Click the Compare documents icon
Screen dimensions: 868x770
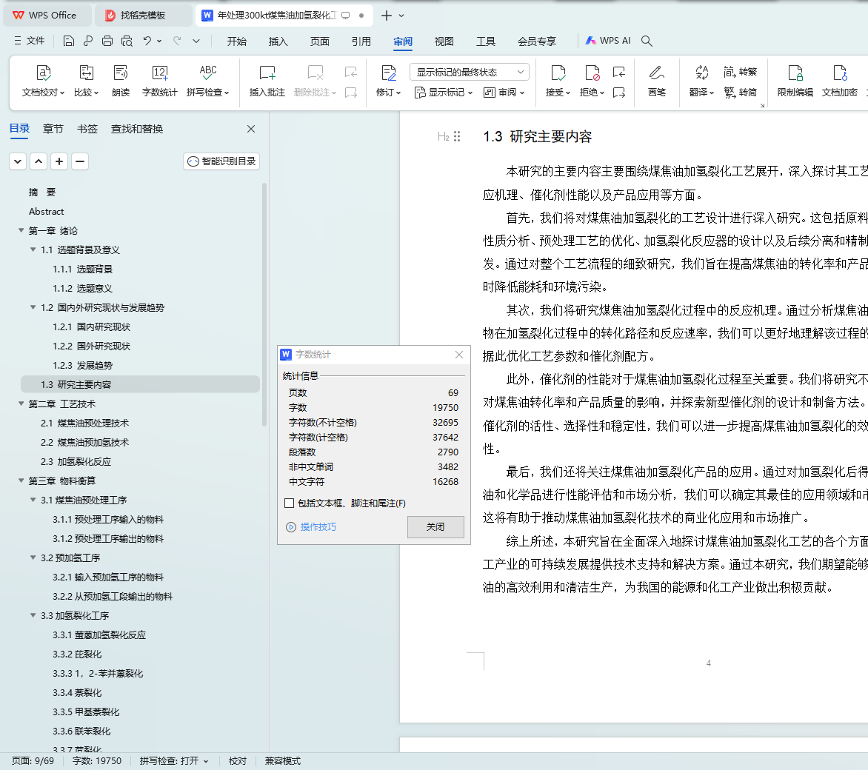(87, 81)
